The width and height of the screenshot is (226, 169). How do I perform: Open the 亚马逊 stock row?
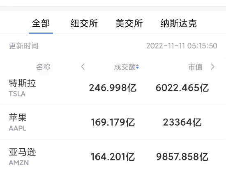pos(113,154)
